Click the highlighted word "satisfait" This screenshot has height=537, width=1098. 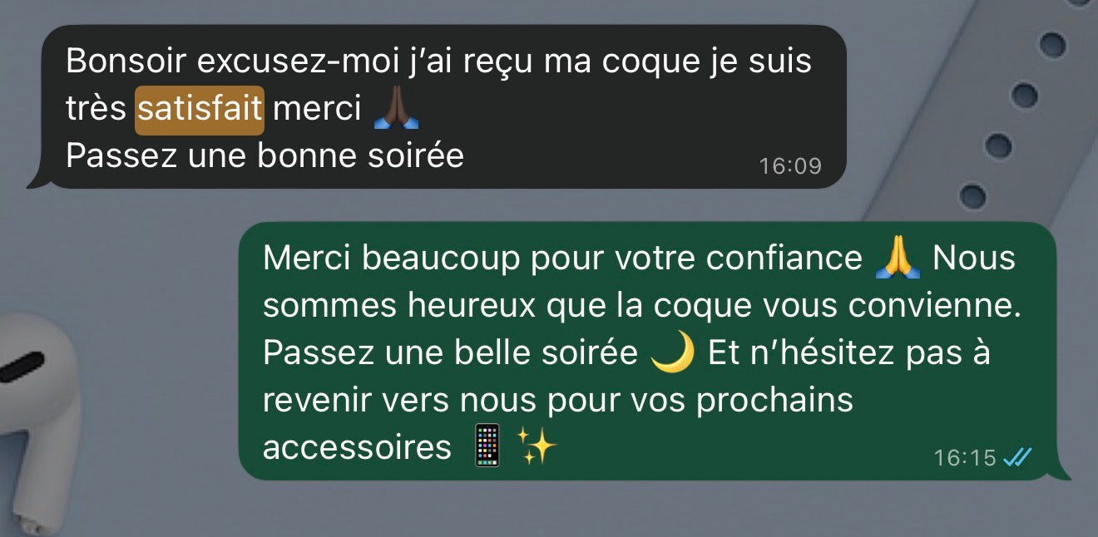point(200,110)
